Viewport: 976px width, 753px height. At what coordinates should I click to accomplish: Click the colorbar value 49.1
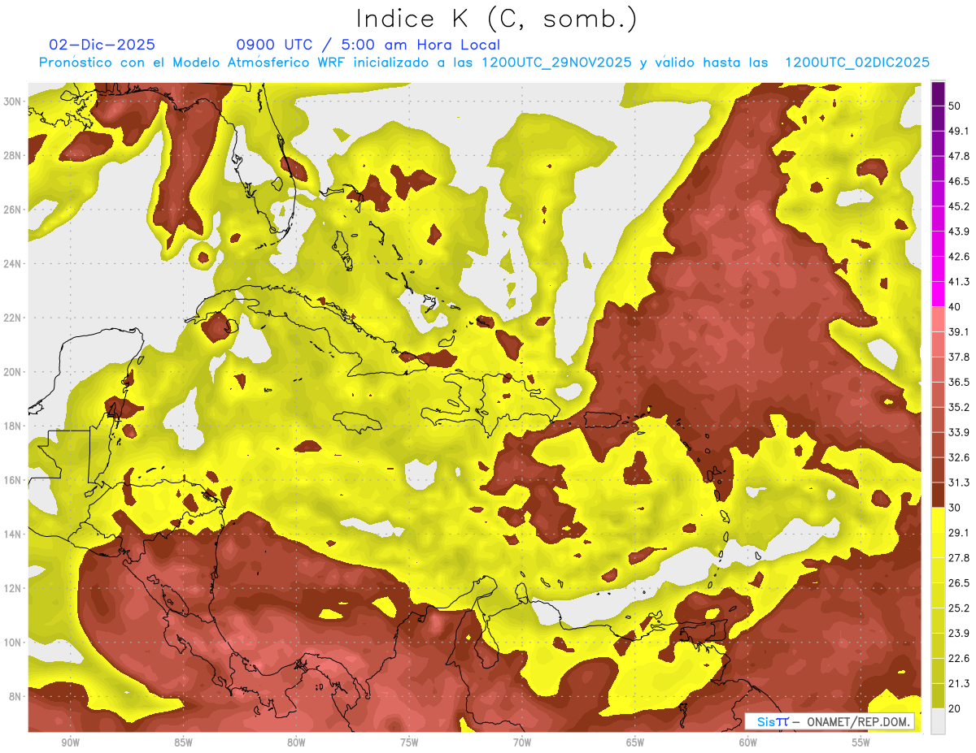[960, 131]
